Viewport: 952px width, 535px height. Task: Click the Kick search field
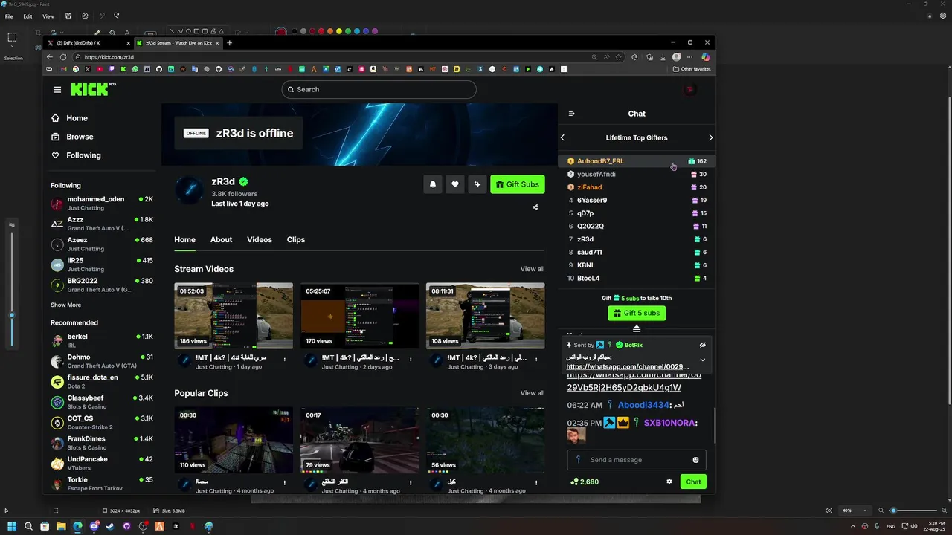tap(379, 89)
